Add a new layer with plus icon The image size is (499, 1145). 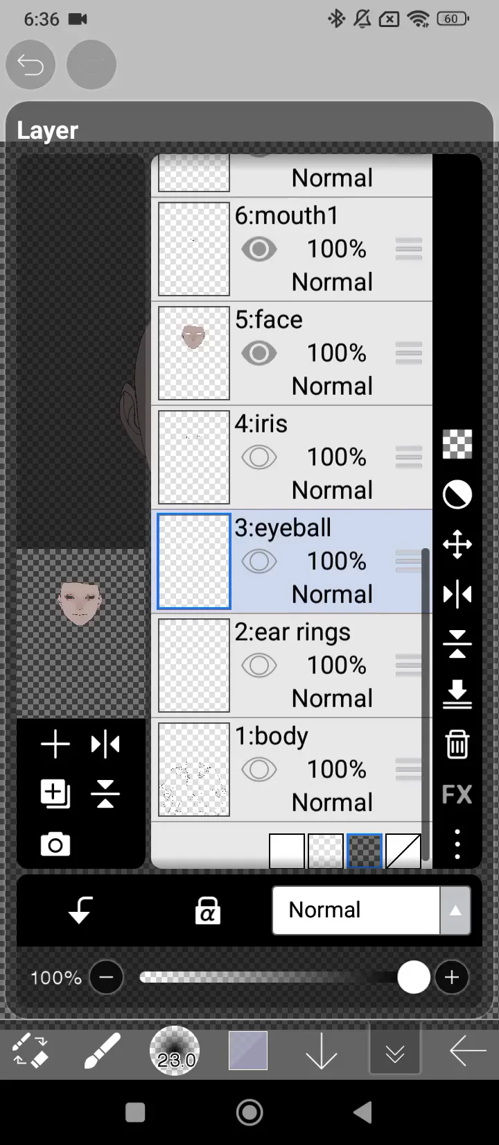coord(55,745)
